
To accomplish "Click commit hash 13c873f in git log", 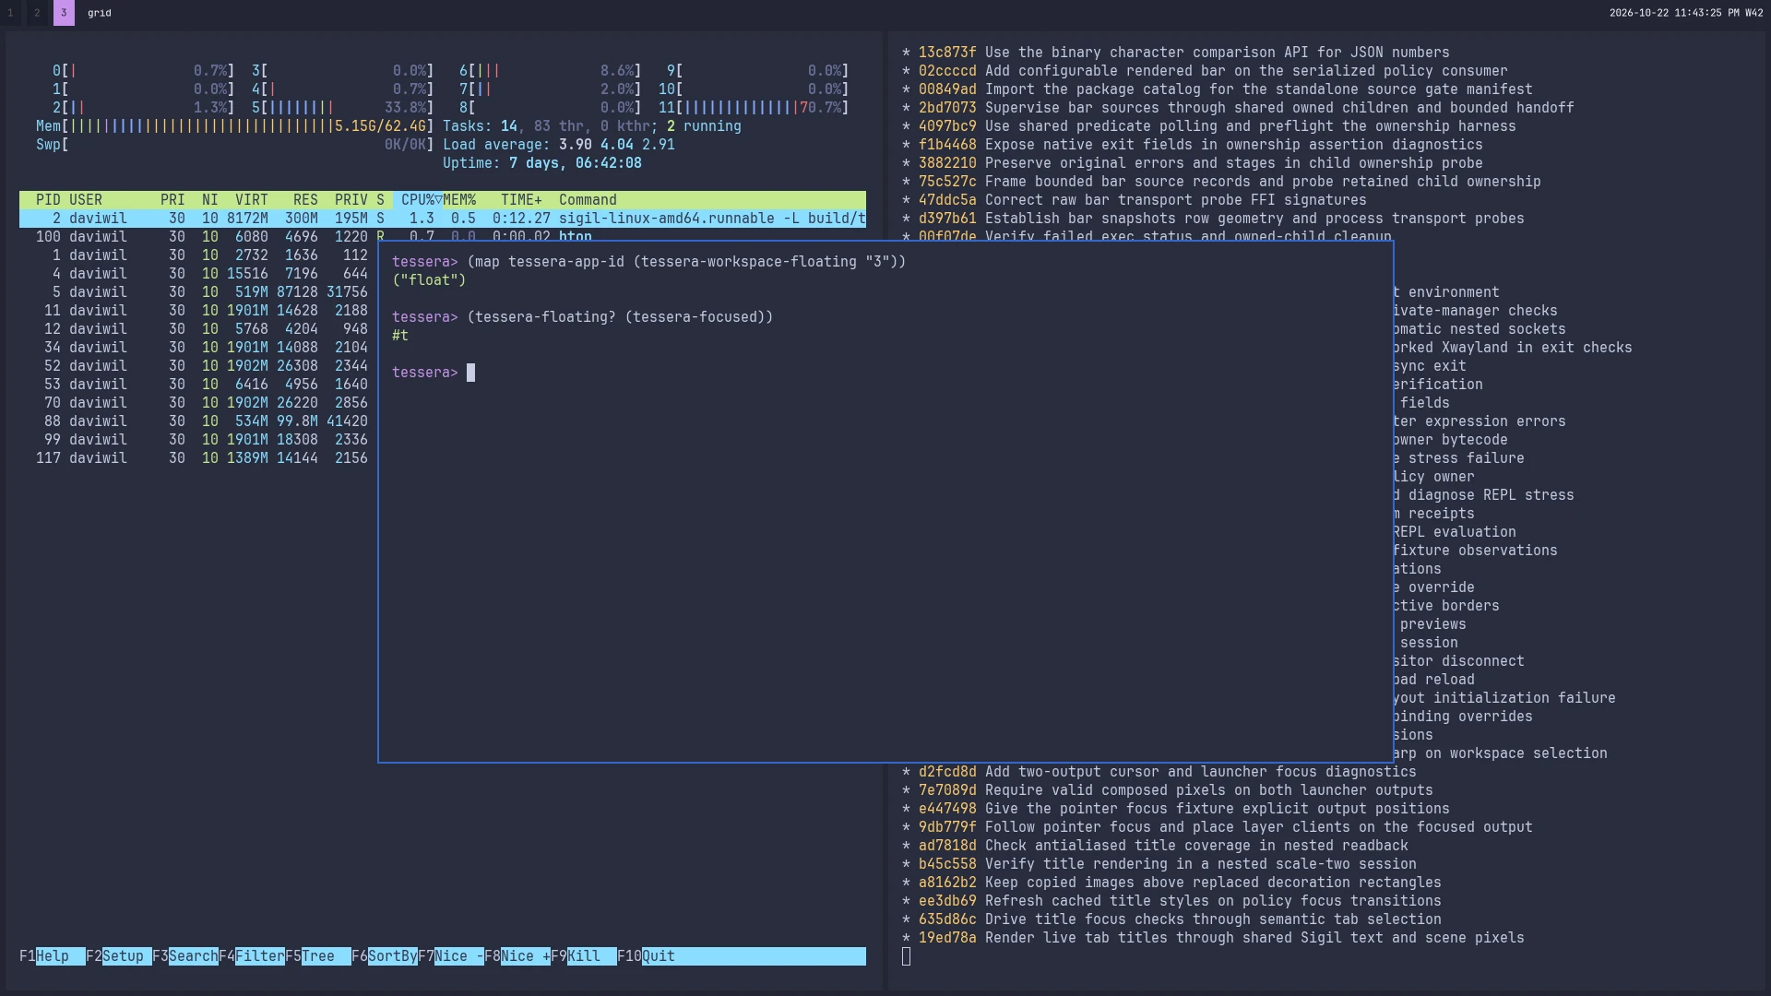I will [x=947, y=53].
